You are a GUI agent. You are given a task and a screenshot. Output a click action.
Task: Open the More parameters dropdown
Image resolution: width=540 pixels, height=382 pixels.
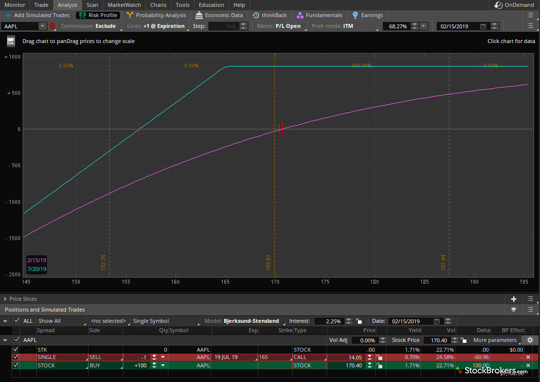[x=496, y=340]
